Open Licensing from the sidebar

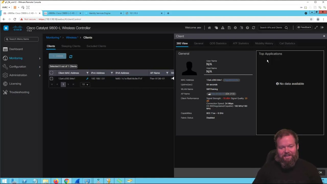pyautogui.click(x=15, y=84)
